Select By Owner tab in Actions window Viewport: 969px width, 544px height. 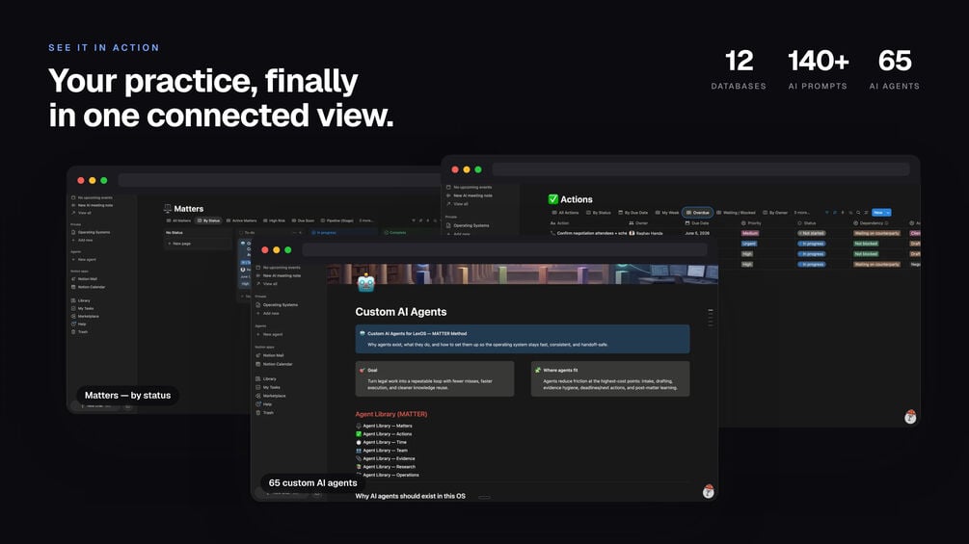click(x=775, y=213)
